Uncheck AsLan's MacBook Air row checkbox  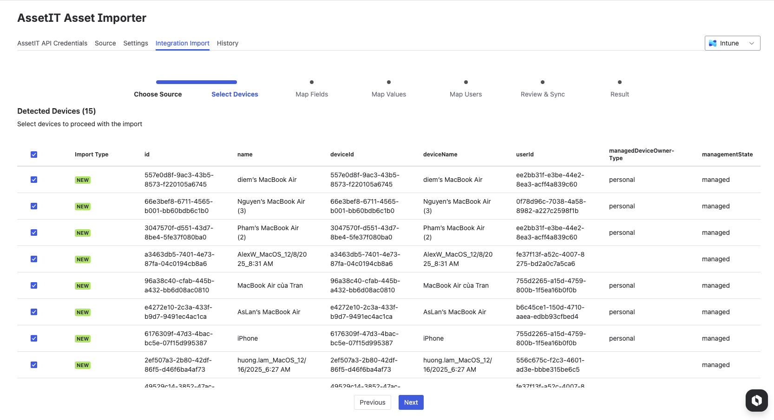tap(34, 312)
